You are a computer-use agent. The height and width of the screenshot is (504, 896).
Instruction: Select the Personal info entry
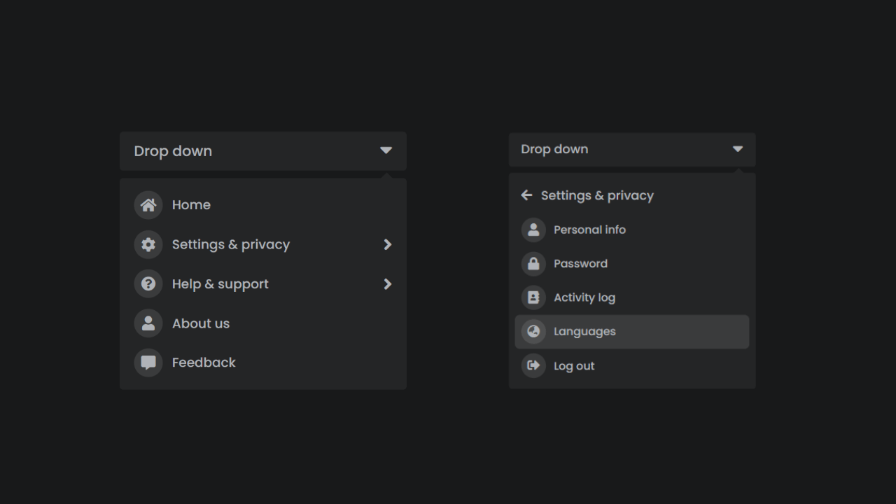(589, 230)
